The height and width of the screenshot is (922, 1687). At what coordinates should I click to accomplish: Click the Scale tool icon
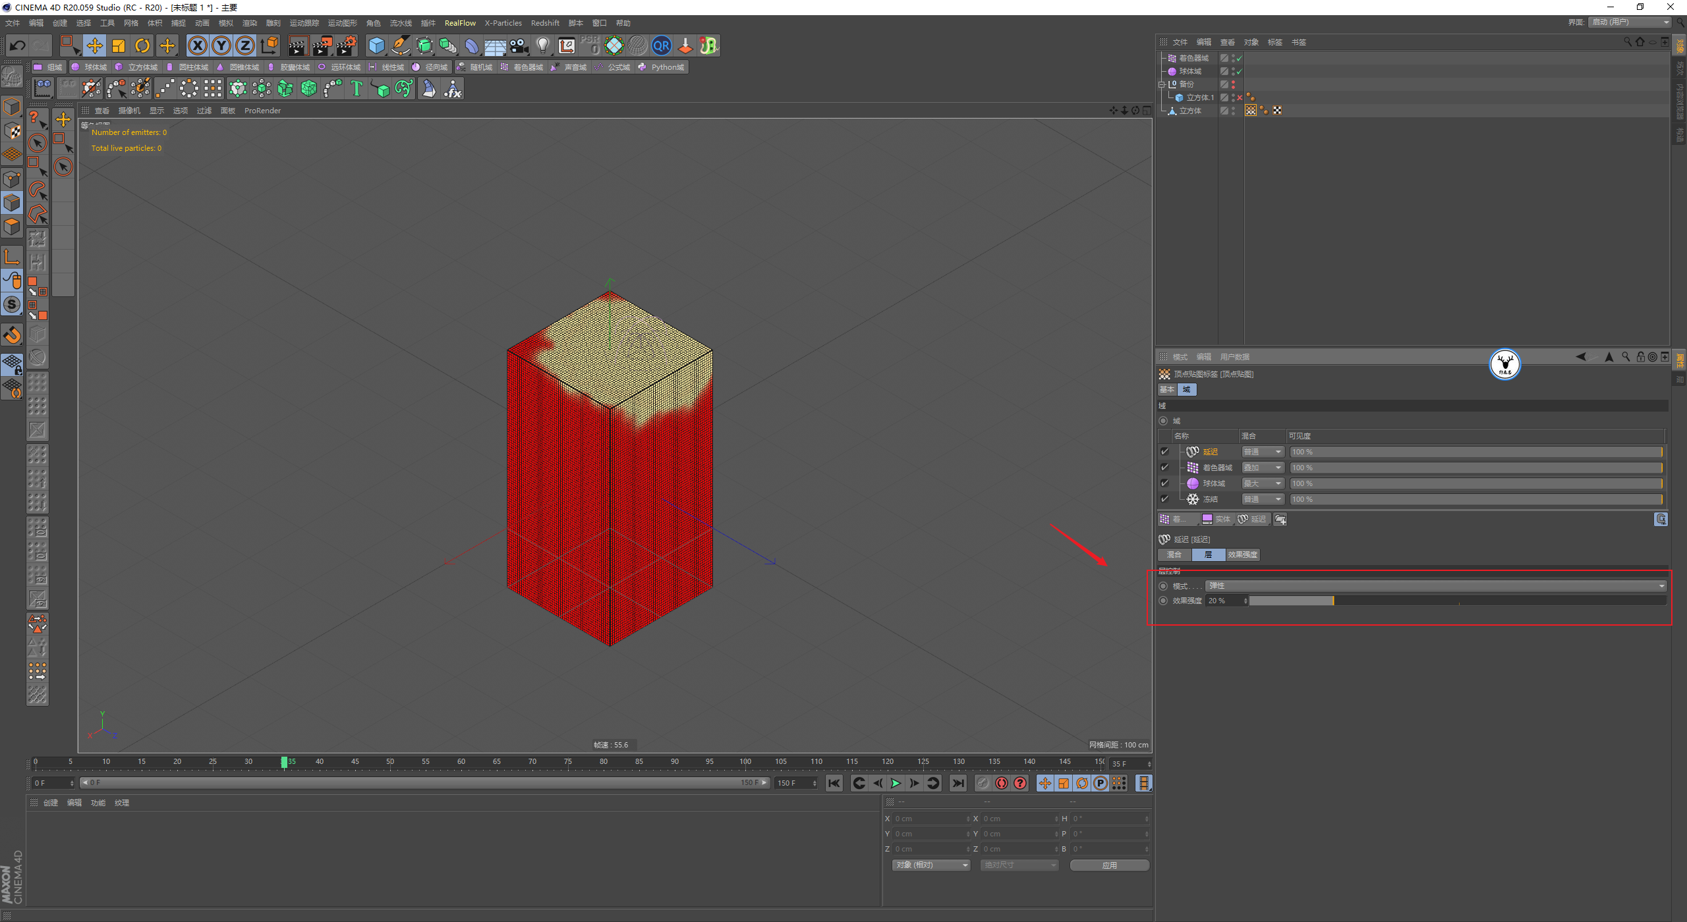pos(119,45)
